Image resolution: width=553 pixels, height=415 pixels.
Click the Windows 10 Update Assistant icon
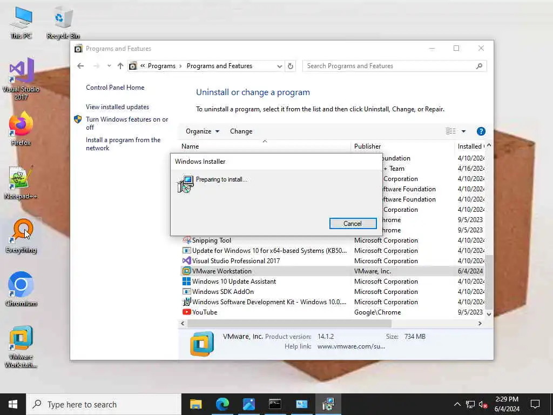click(x=186, y=282)
